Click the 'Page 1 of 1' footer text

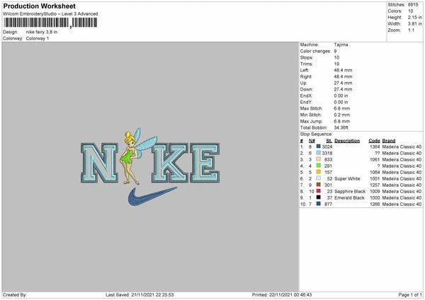(410, 294)
